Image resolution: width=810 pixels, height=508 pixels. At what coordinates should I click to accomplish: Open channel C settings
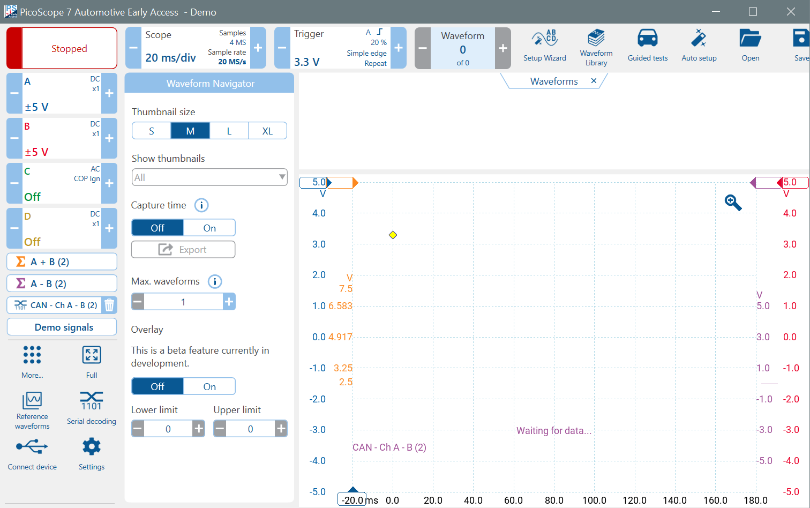coord(62,183)
